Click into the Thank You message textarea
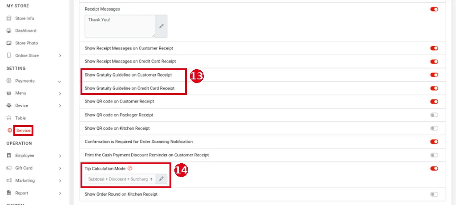This screenshot has height=205, width=456. (121, 26)
